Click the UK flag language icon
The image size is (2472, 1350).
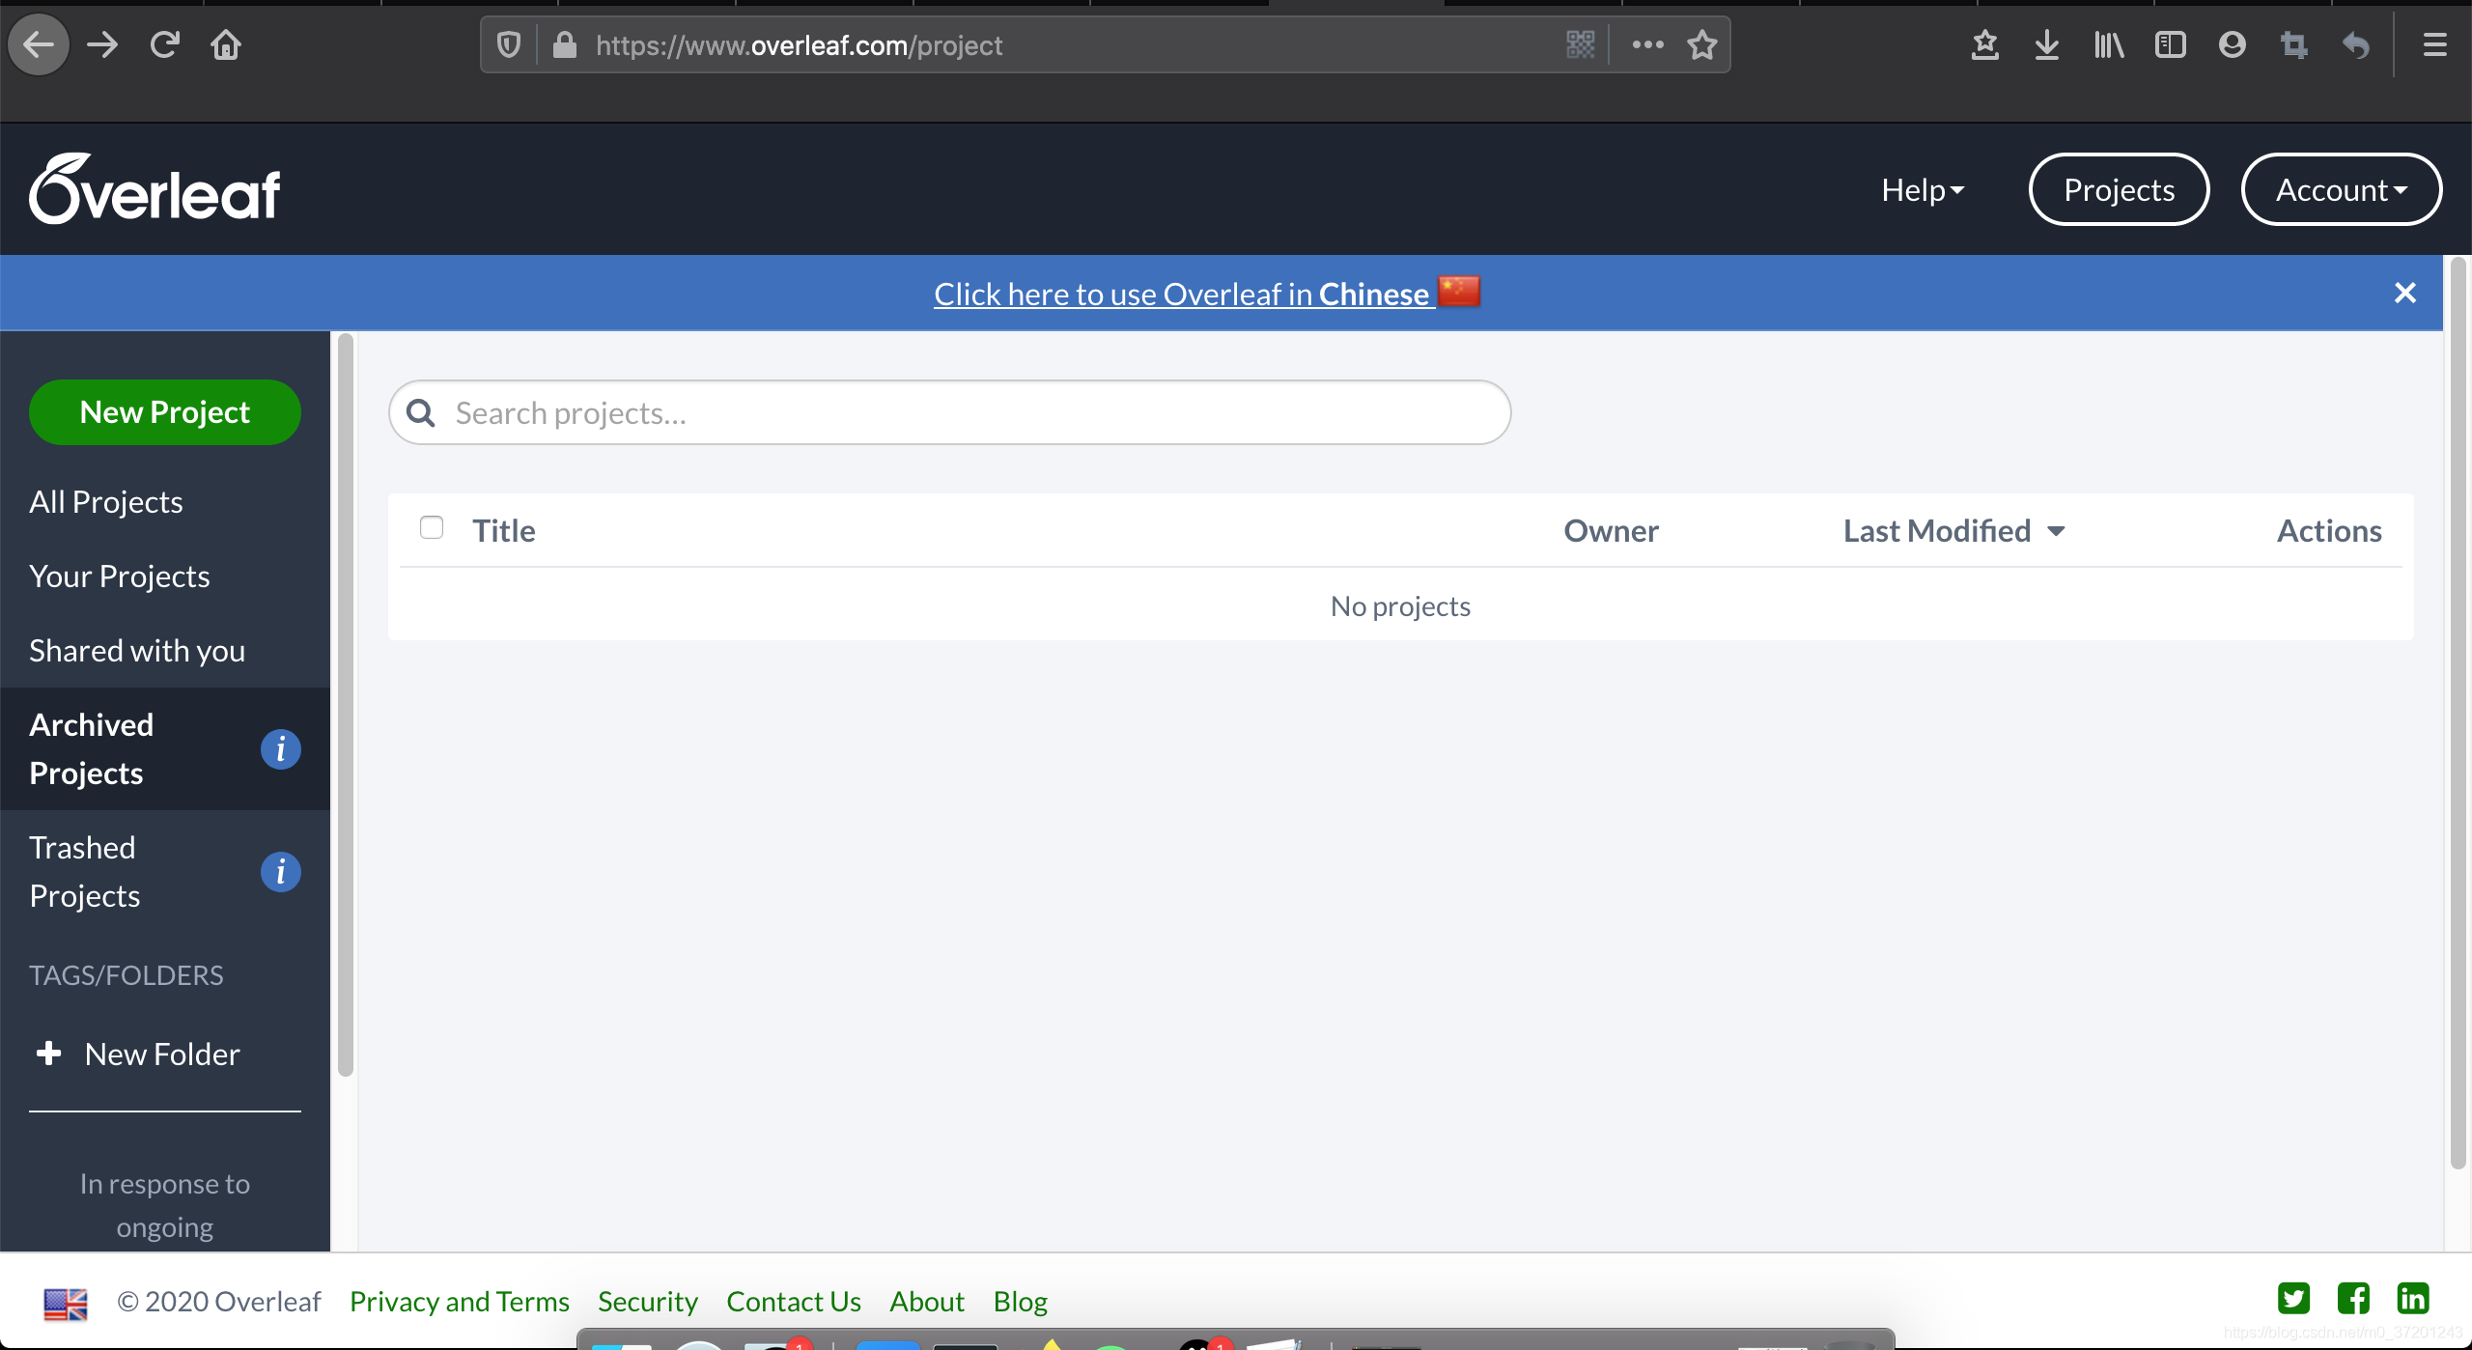(x=66, y=1303)
